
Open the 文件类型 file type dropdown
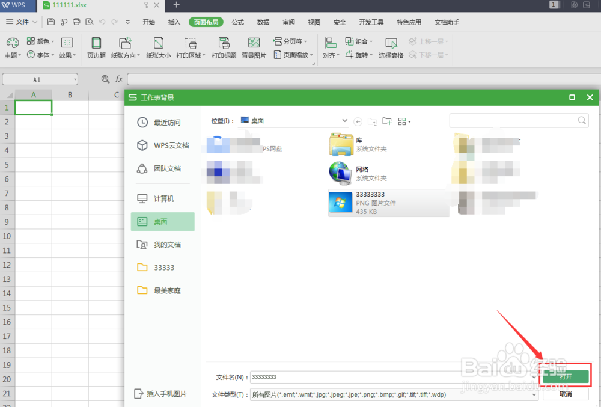(535, 394)
